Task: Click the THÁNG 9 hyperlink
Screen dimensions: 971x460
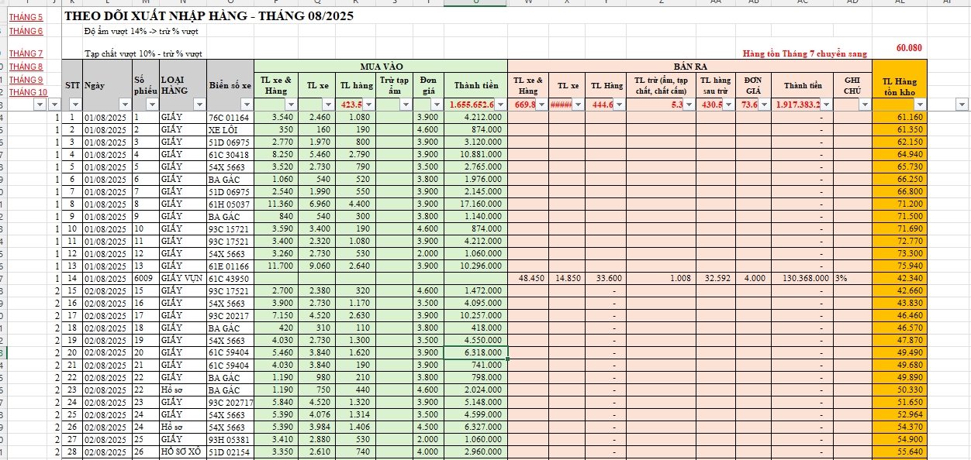Action: point(26,80)
